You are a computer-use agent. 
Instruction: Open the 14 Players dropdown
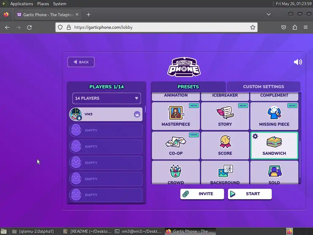[x=107, y=98]
